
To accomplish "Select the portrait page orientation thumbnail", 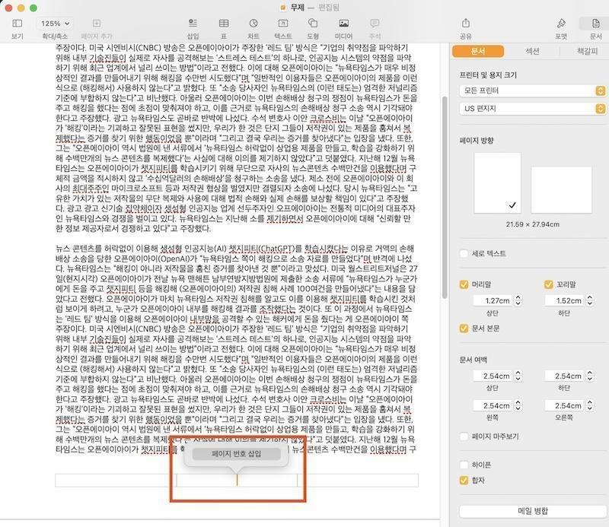I will (497, 183).
